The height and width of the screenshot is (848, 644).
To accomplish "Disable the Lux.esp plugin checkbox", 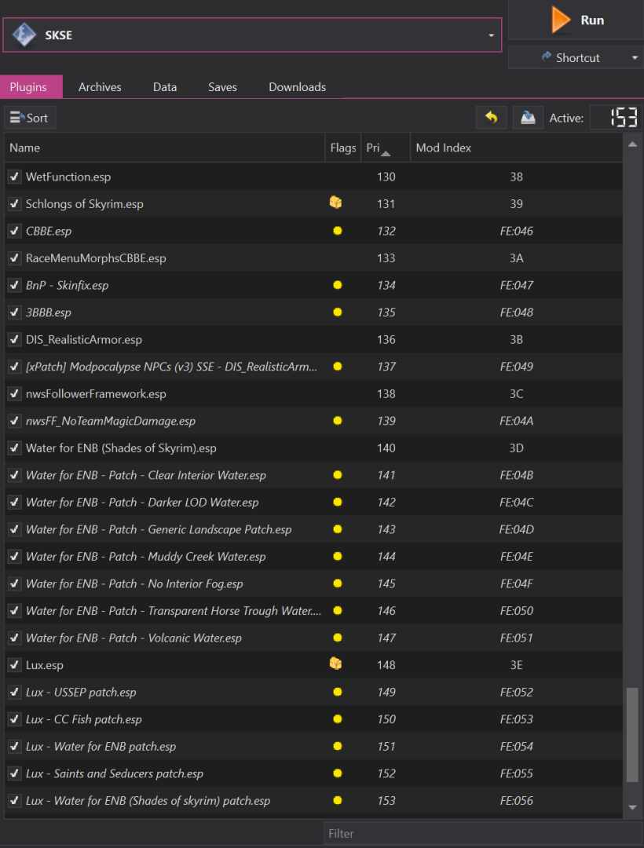I will (15, 665).
